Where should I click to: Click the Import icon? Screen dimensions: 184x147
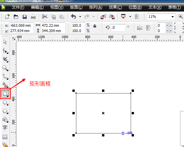[x=103, y=17]
